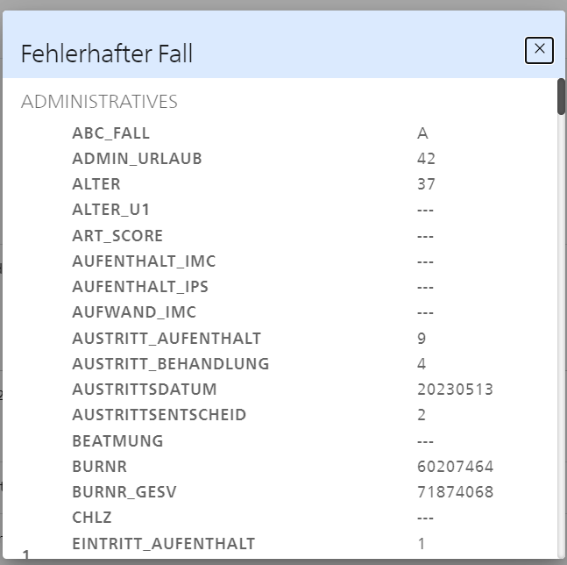Click the ABC_FALL field label
Viewport: 567px width, 565px height.
(111, 133)
